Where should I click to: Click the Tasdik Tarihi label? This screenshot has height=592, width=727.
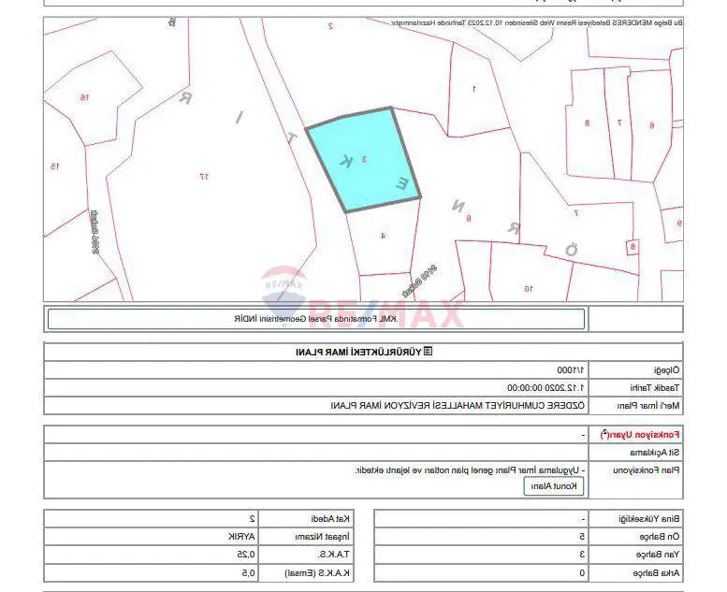click(654, 387)
